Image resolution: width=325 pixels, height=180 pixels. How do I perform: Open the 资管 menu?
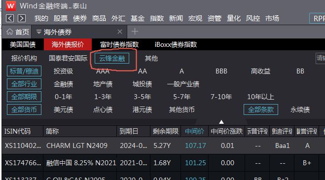coord(215,18)
